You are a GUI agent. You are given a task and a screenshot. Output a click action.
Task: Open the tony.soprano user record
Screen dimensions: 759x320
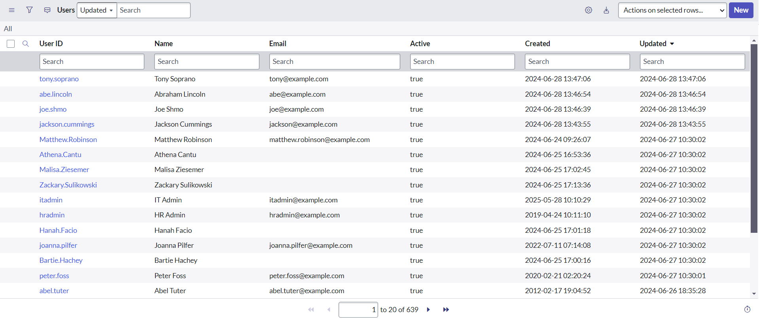click(59, 79)
